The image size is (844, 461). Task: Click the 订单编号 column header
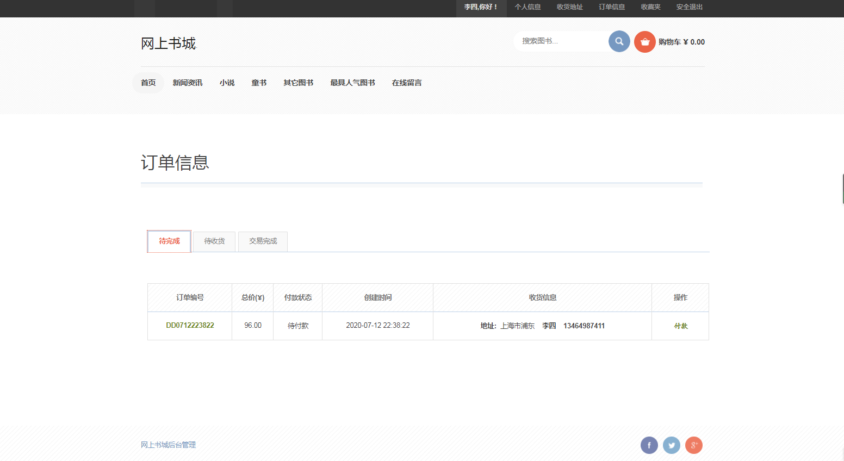[190, 297]
